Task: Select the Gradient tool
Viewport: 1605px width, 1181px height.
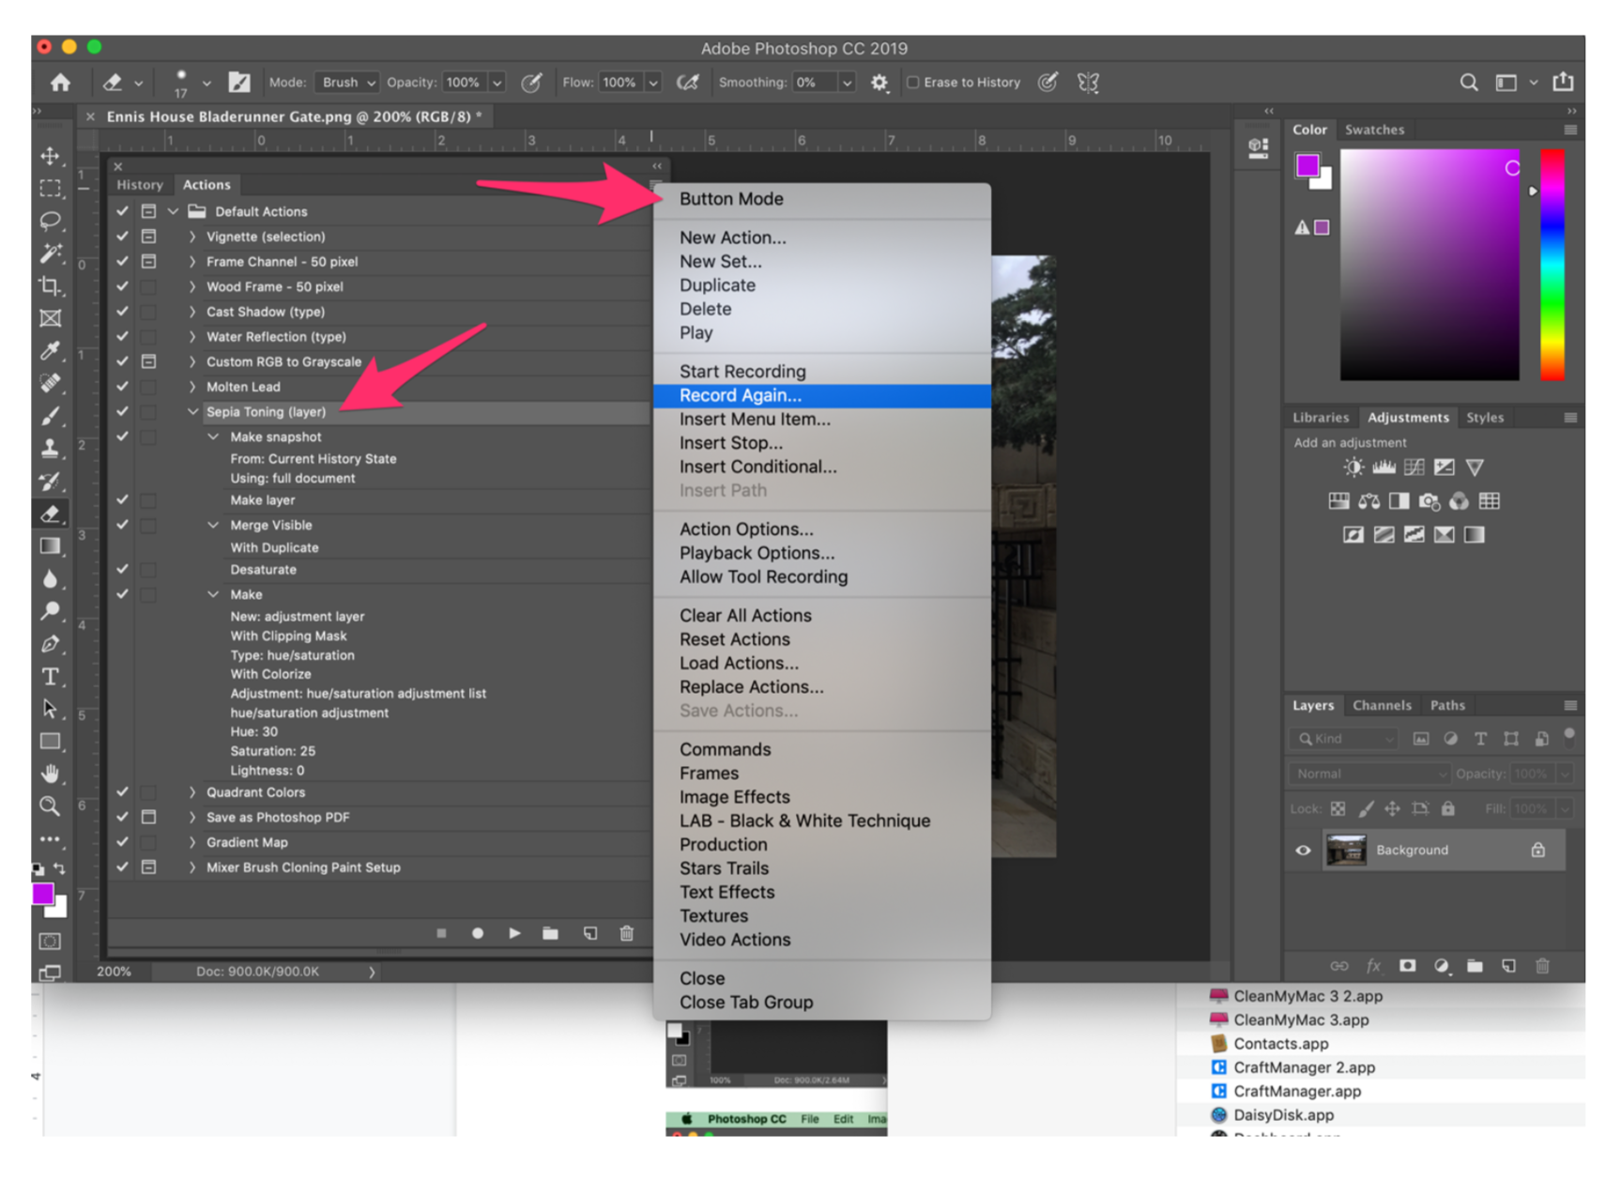Action: (51, 545)
